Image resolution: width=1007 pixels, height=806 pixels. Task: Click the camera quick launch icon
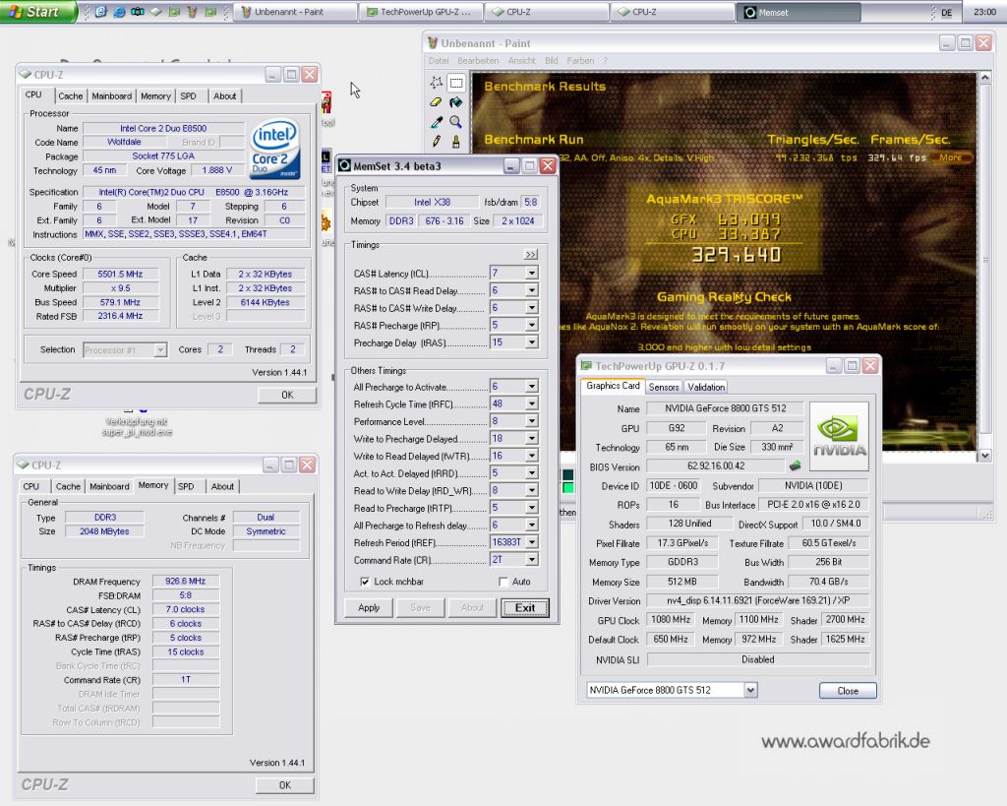pos(137,12)
